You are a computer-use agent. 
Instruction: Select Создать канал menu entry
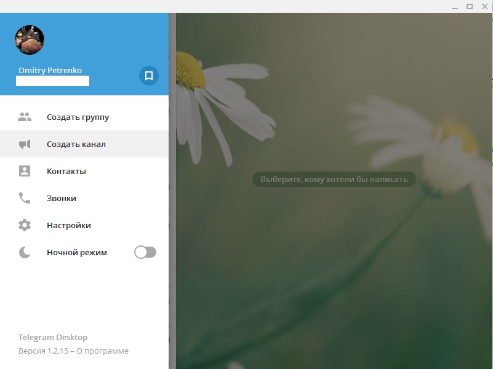[84, 144]
